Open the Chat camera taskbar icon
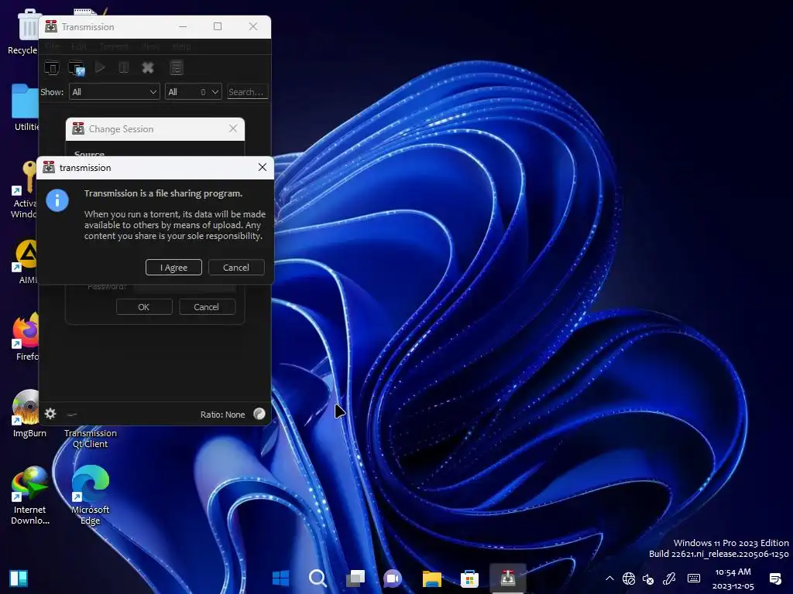This screenshot has height=594, width=793. (393, 578)
